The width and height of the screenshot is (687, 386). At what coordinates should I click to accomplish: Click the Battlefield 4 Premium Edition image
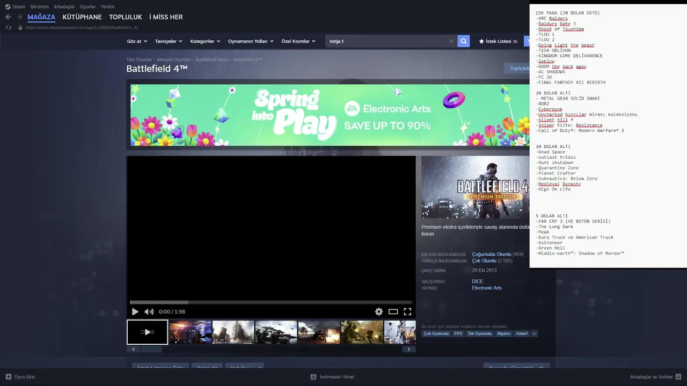tap(475, 187)
